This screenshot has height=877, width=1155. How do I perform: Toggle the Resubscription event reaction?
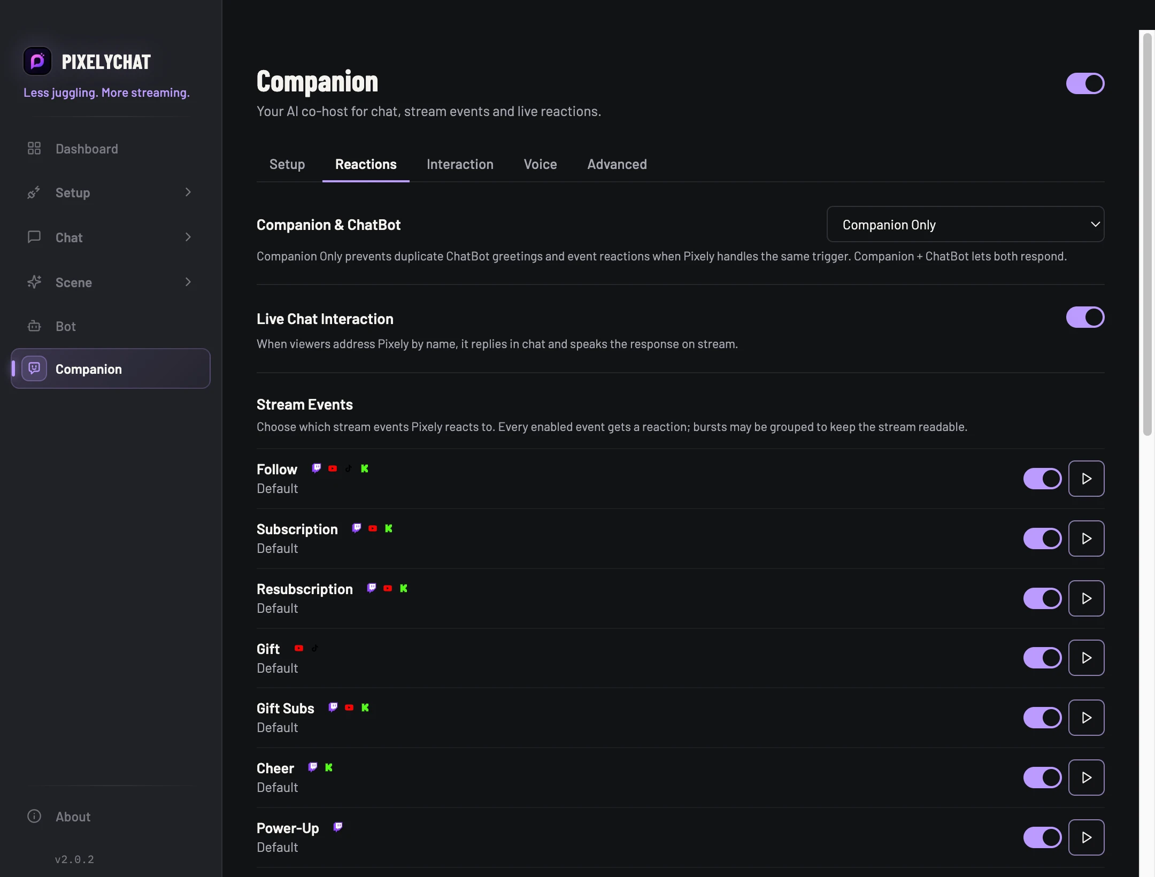[1042, 598]
